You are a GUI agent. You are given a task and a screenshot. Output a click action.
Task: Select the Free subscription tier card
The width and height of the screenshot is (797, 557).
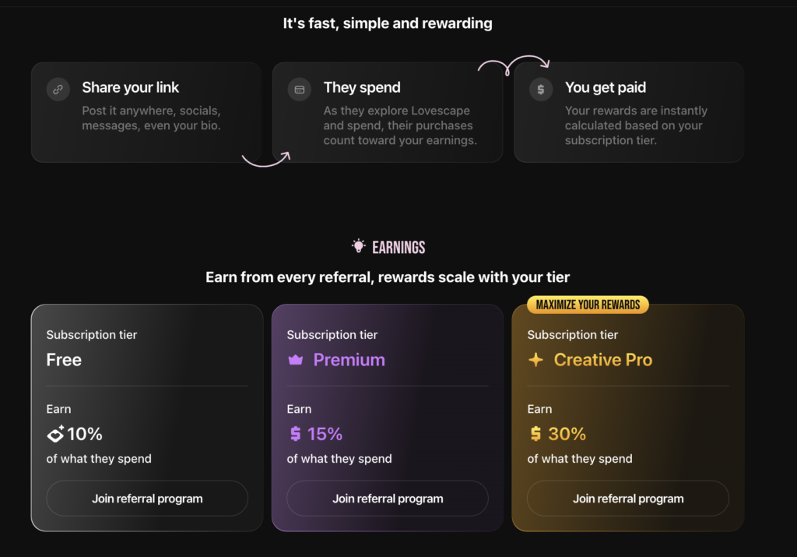[x=146, y=418]
